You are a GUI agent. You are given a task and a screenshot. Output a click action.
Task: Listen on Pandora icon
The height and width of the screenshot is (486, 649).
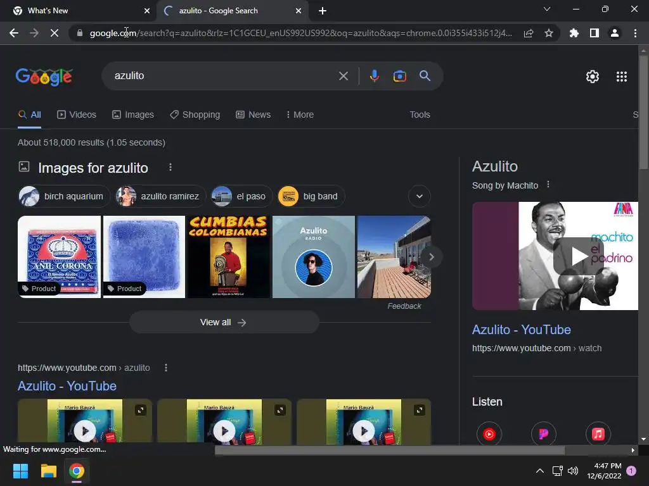[543, 434]
